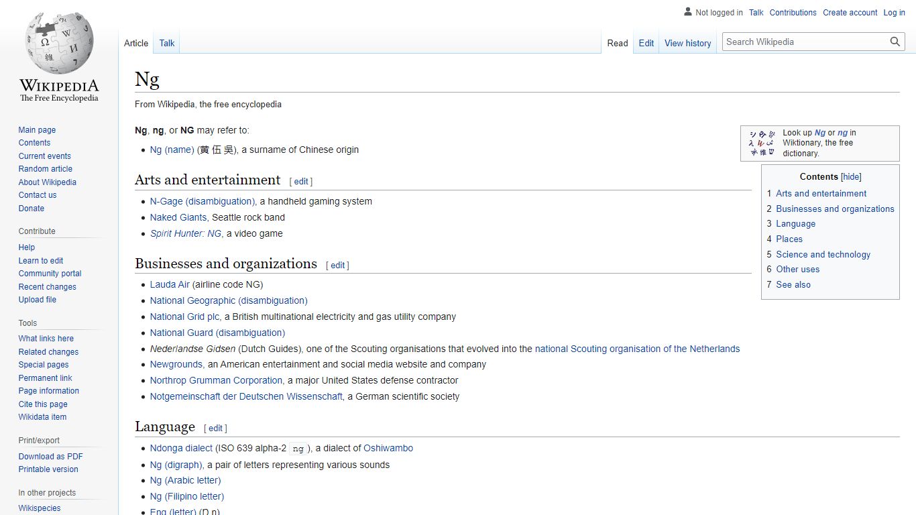916x515 pixels.
Task: Open the Log in link
Action: (894, 13)
